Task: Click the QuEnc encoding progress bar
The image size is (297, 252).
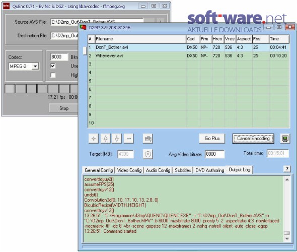Action: (41, 89)
